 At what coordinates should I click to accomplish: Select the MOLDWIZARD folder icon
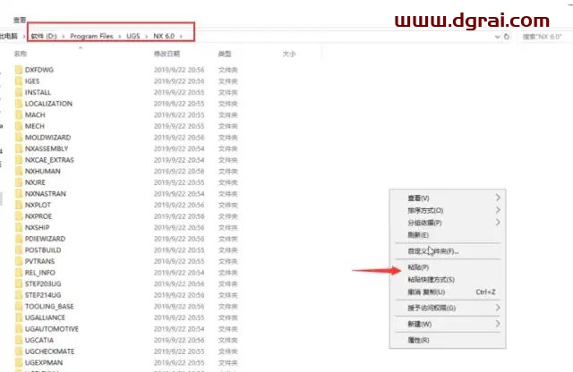coord(19,137)
